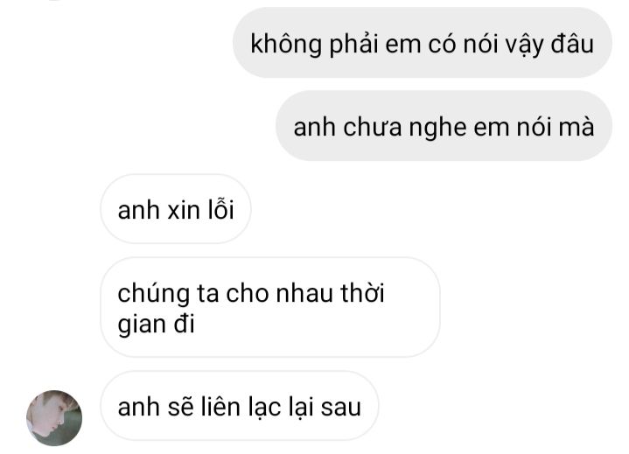Tap the 'anh chưa nghe em nói mà' bubble
Screen dimensions: 629x454
point(444,126)
